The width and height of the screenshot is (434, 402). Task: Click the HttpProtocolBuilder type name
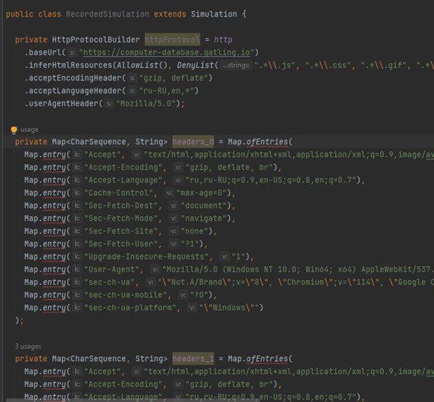95,39
